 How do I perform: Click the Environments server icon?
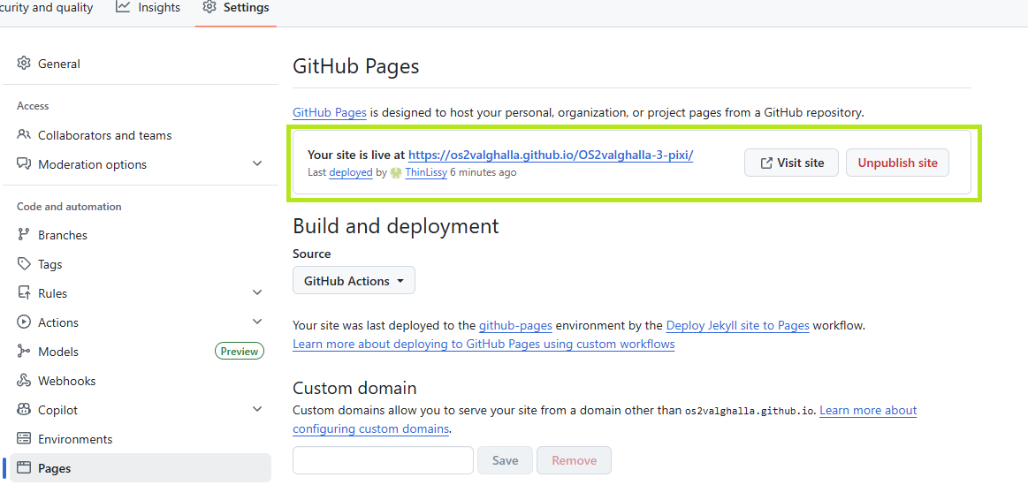click(x=24, y=439)
